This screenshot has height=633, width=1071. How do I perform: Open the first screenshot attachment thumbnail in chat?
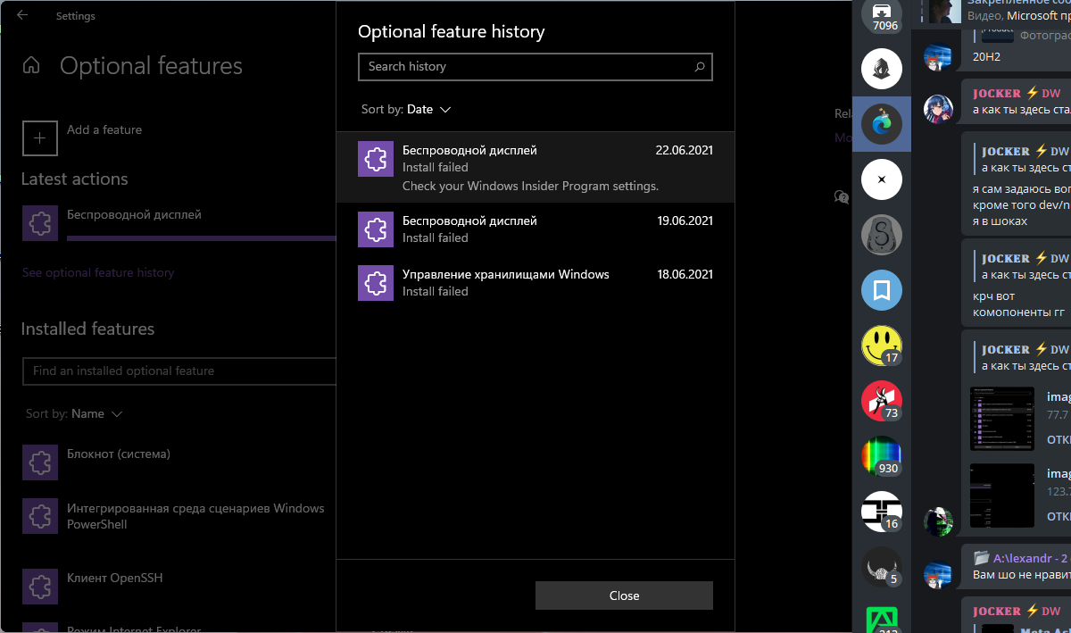coord(1002,419)
